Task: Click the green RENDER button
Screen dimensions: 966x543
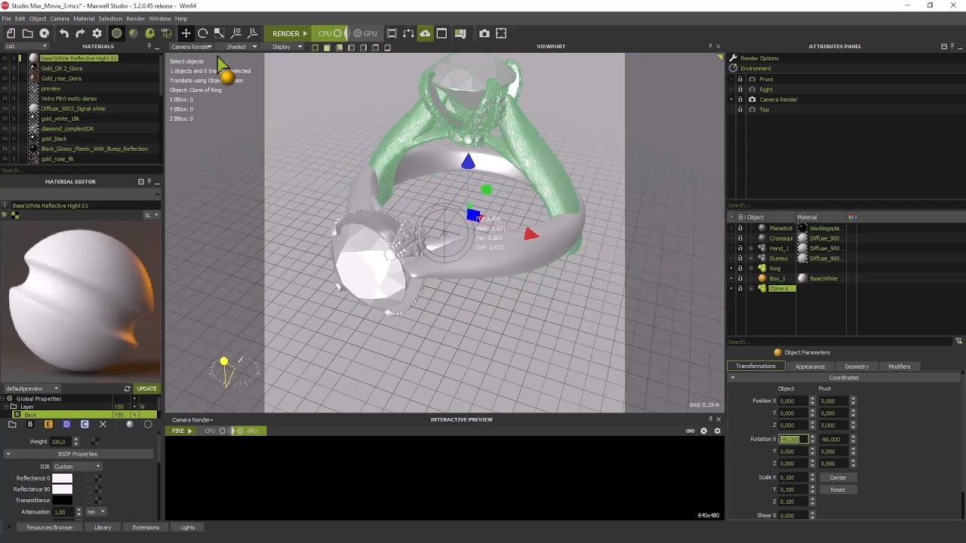Action: (287, 33)
